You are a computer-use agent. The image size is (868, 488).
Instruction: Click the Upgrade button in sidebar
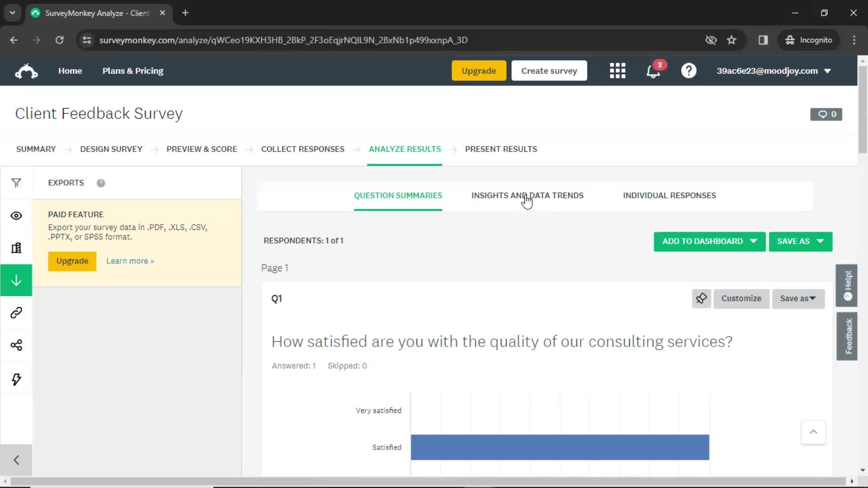72,260
